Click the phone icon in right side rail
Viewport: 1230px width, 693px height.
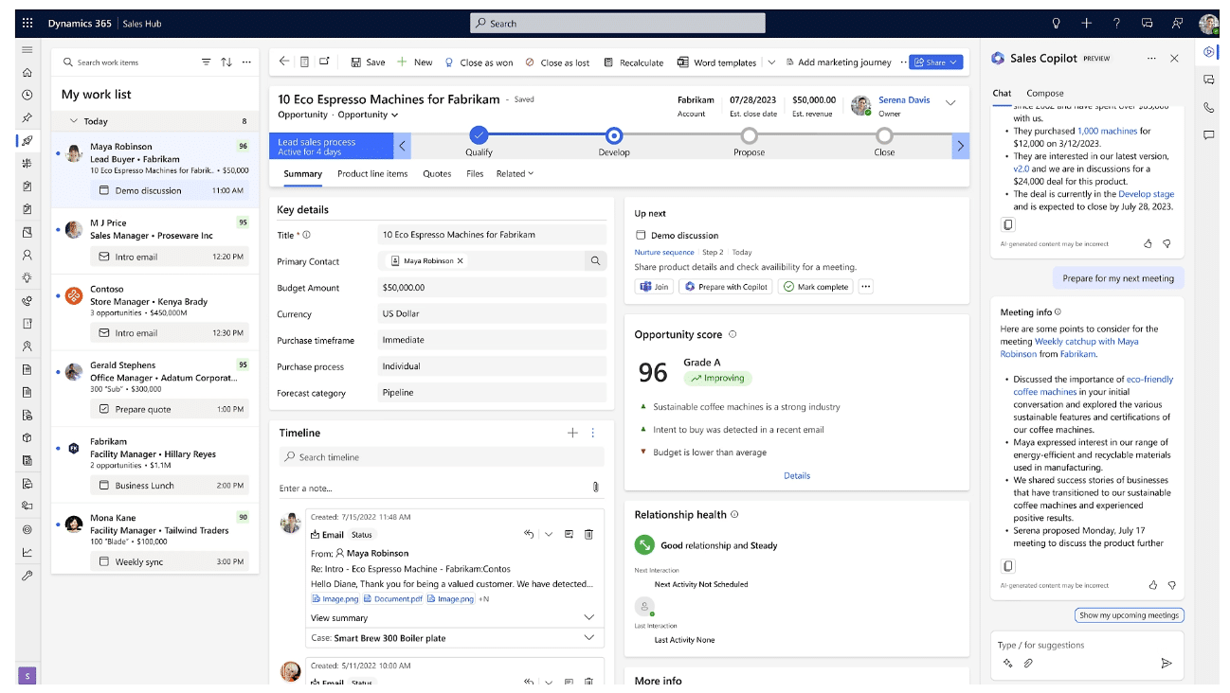1209,108
